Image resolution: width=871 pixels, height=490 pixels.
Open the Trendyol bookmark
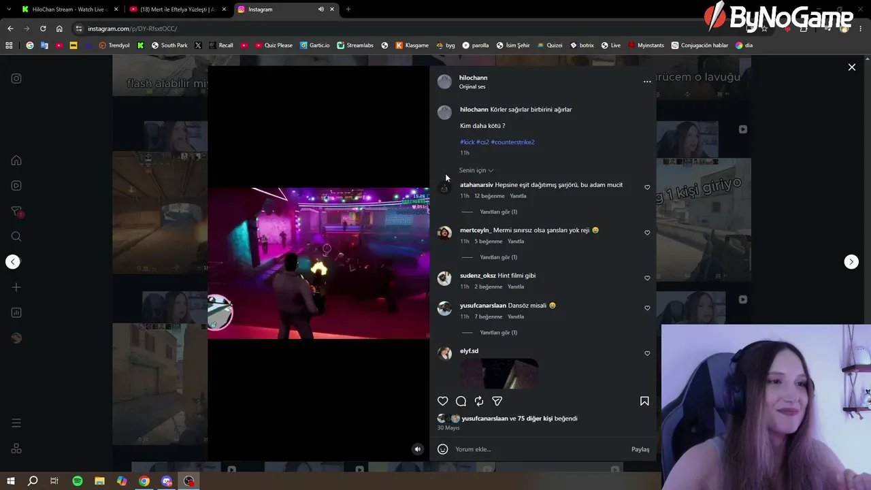(x=114, y=46)
